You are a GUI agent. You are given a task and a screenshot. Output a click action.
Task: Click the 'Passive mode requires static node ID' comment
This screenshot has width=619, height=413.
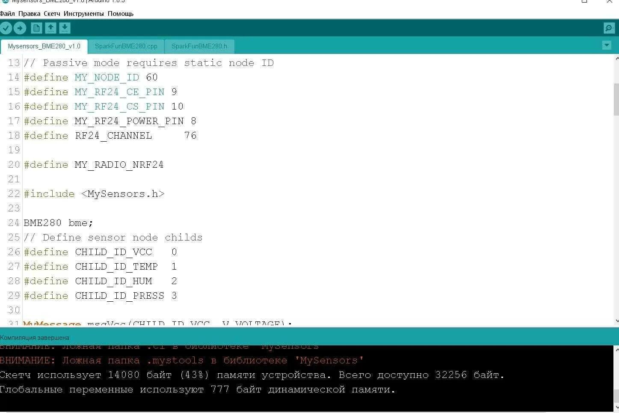[149, 63]
